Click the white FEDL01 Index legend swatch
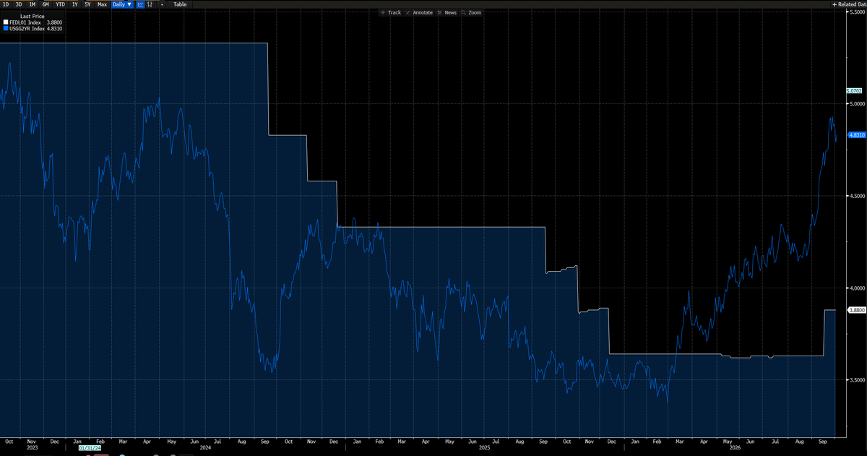 (4, 22)
